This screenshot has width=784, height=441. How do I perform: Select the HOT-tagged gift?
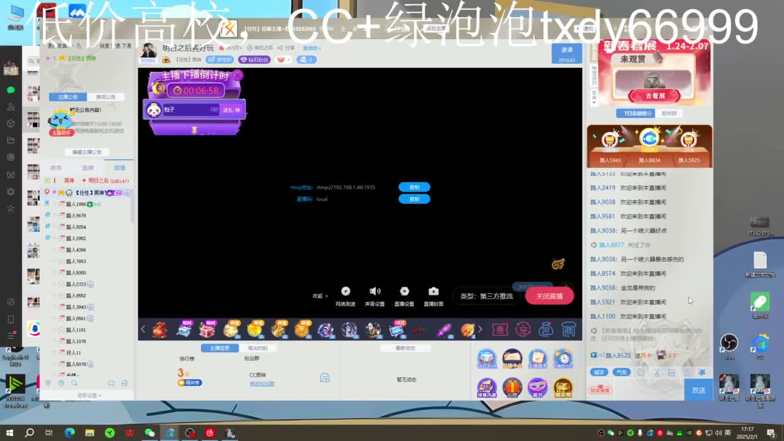pyautogui.click(x=397, y=330)
